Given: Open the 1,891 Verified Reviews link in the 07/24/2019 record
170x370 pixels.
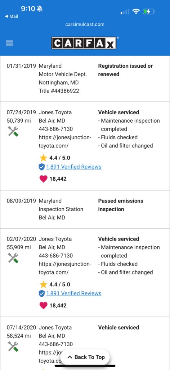Looking at the screenshot, I should 74,167.
